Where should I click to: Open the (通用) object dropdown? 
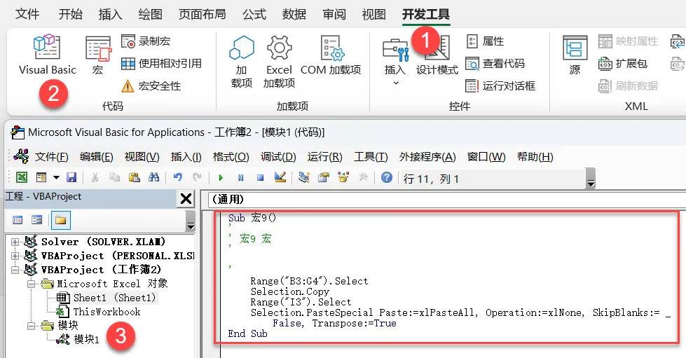pos(441,200)
